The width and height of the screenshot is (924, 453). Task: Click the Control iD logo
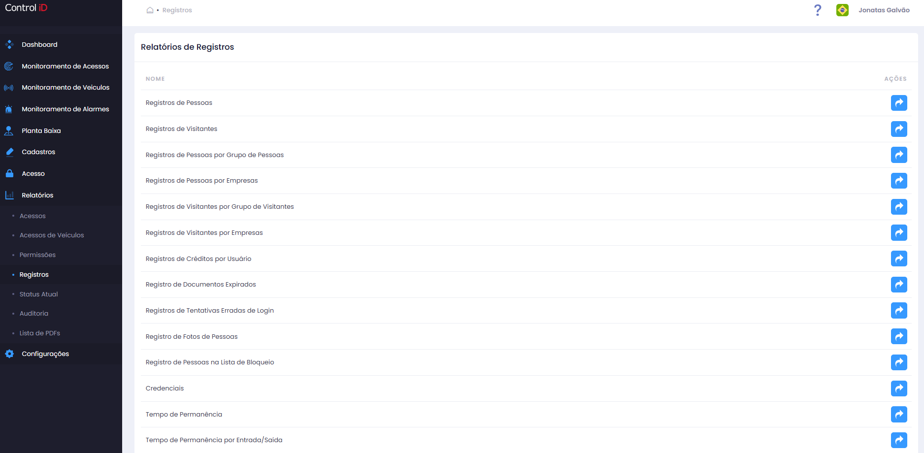[x=26, y=8]
